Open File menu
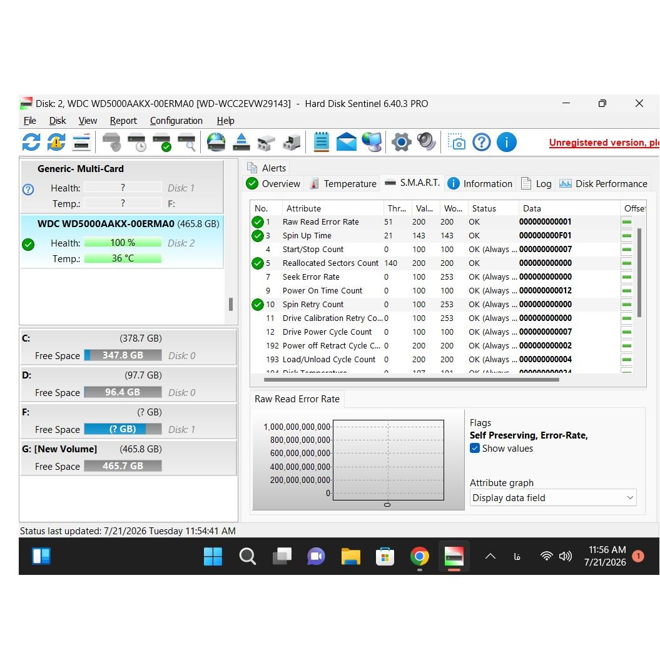The image size is (660, 660). point(29,121)
